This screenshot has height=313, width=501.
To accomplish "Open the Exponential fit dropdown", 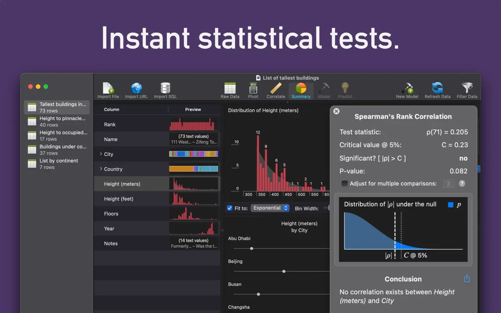I will point(270,208).
